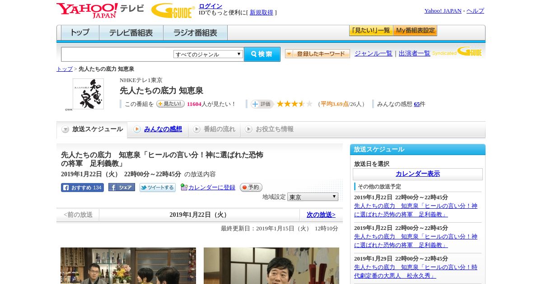The width and height of the screenshot is (542, 284).
Task: Click the Facebook おすすめ 134 button
Action: 82,188
